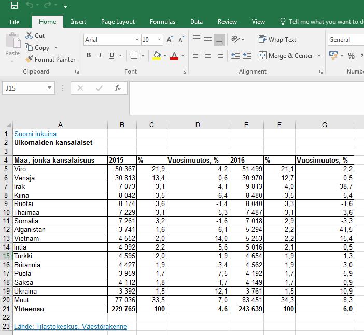Open Clipboard dialog launcher
Screen dimensions: 364x335
(x=77, y=72)
